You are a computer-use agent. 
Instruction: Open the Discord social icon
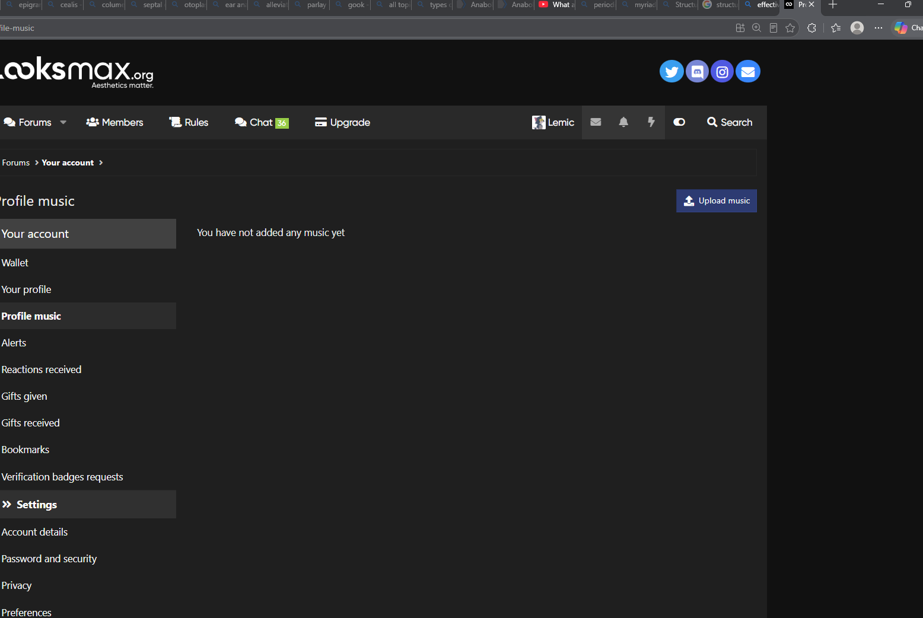[x=697, y=72]
